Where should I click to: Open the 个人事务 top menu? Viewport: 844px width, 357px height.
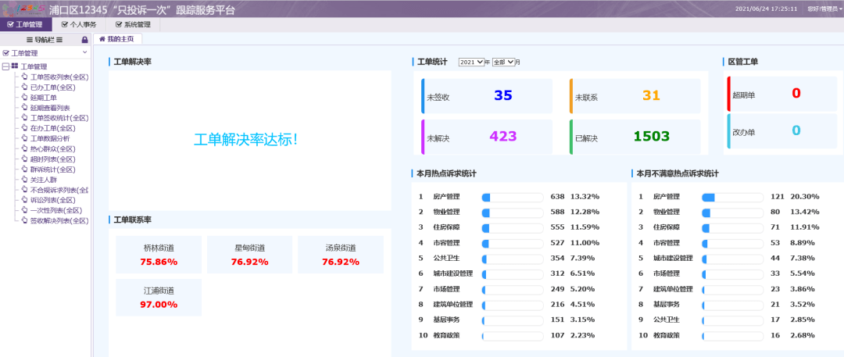[x=79, y=24]
